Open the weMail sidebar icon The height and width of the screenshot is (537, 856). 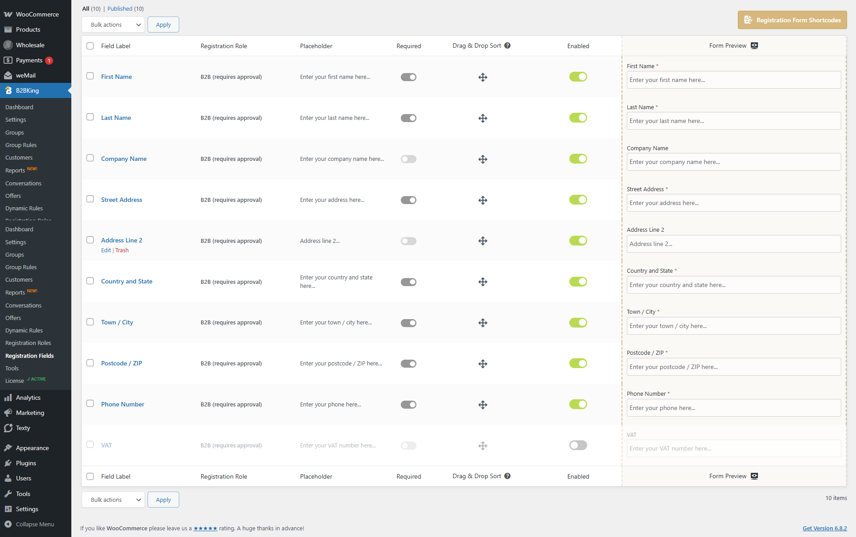click(x=8, y=75)
